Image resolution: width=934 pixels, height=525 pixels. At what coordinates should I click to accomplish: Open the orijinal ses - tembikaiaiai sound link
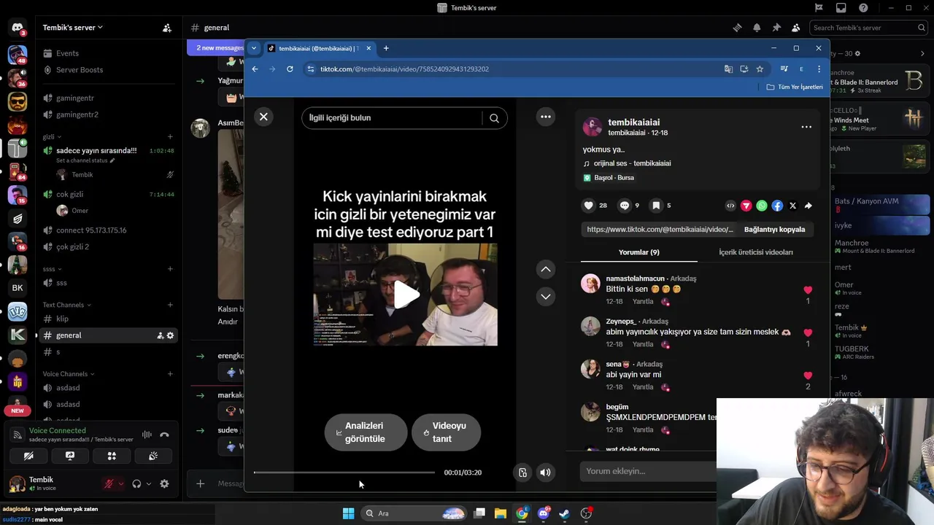[632, 163]
